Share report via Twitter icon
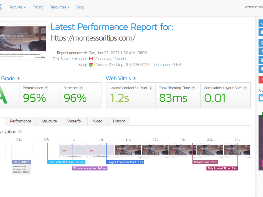This screenshot has height=197, width=263. [261, 98]
